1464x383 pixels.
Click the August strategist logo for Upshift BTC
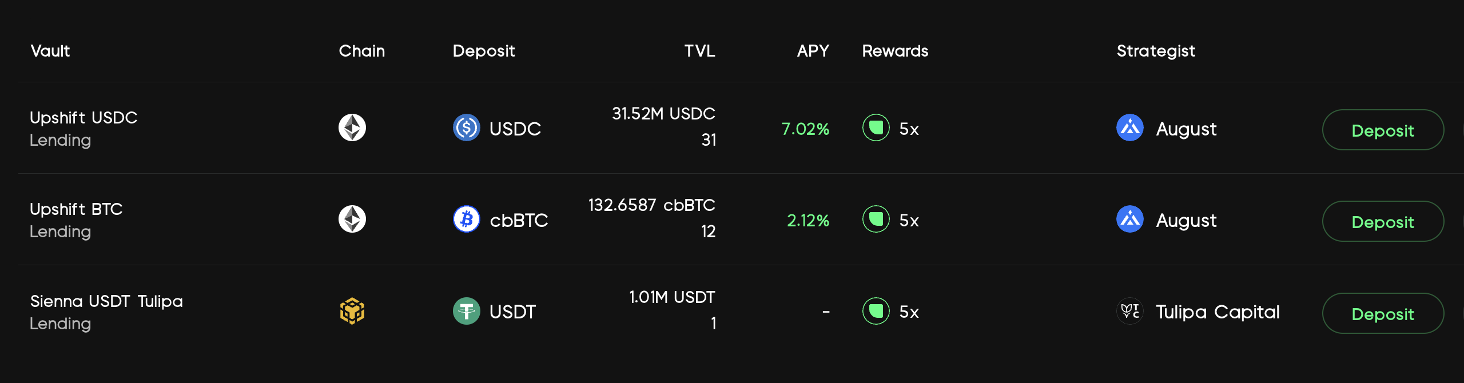pyautogui.click(x=1129, y=219)
